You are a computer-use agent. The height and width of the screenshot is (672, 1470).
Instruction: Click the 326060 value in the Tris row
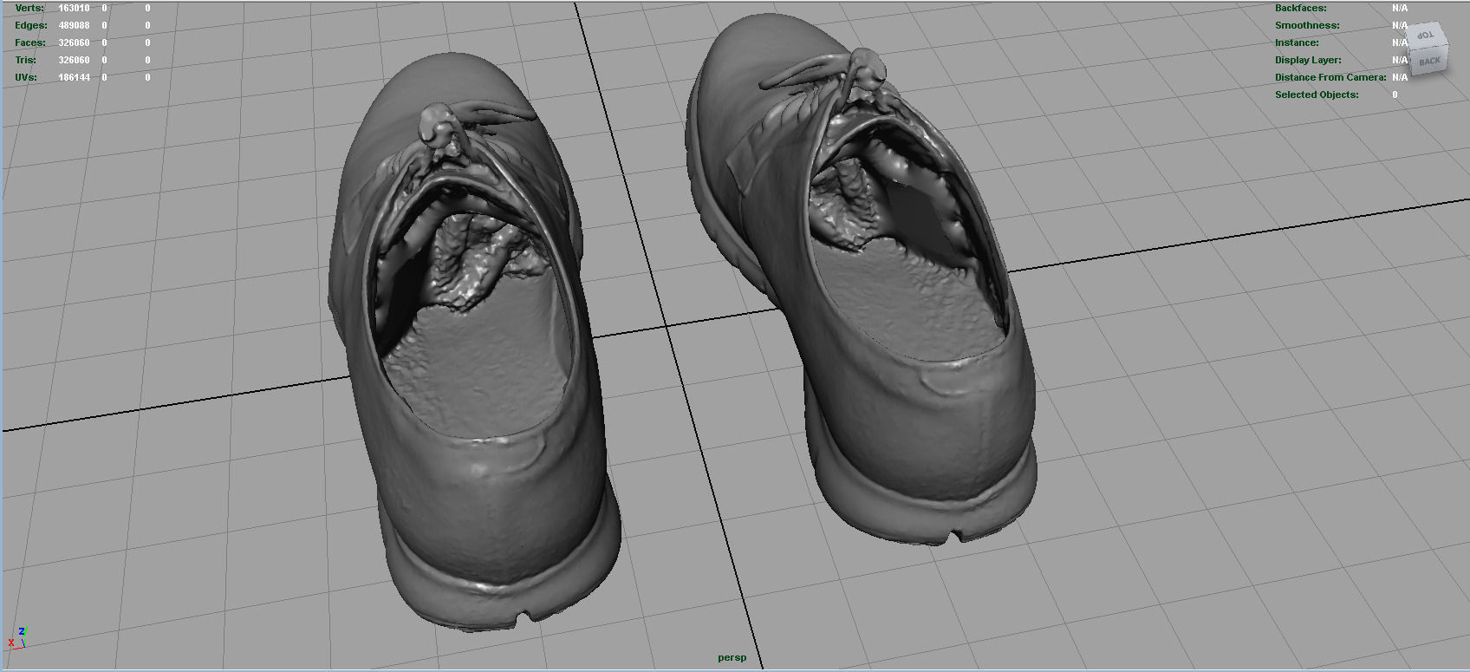point(74,60)
